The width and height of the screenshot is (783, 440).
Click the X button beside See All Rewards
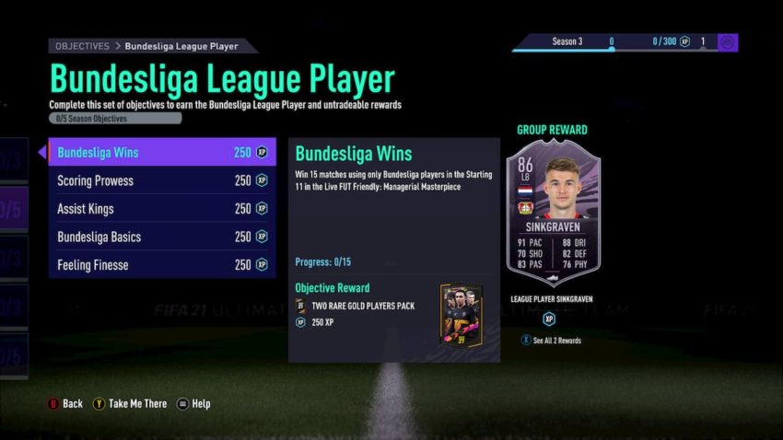pyautogui.click(x=526, y=341)
